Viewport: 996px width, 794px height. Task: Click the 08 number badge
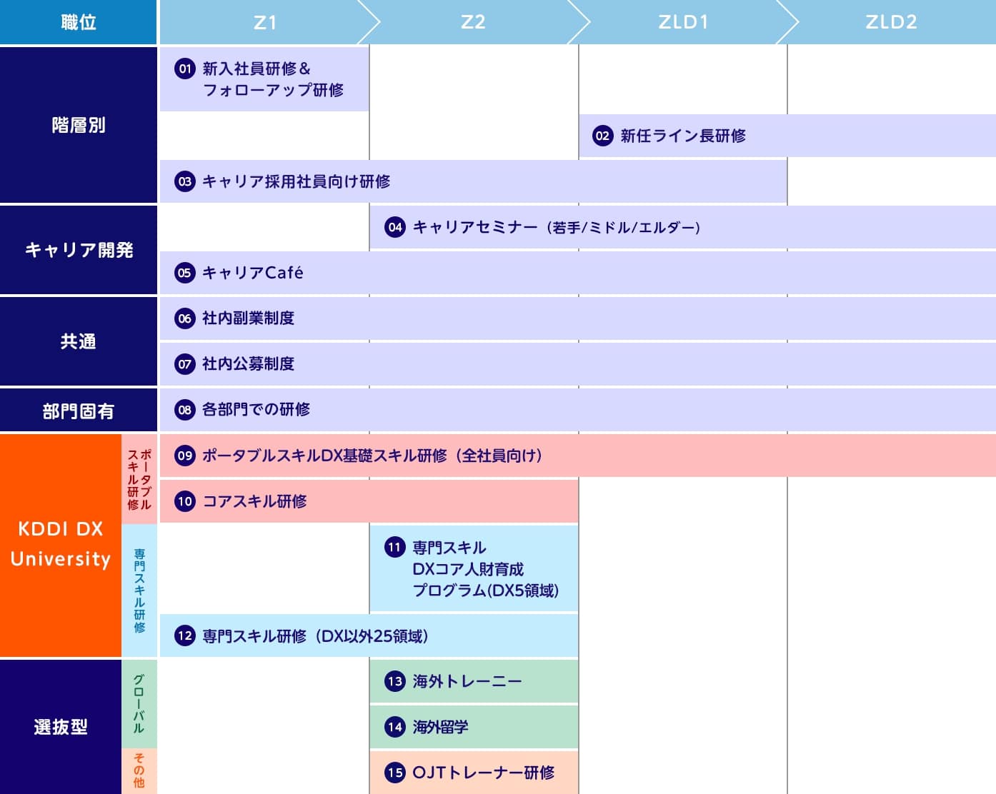point(185,410)
